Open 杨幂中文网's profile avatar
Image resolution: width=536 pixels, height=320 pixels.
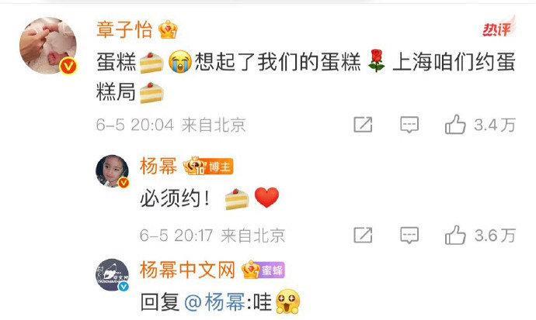[112, 275]
